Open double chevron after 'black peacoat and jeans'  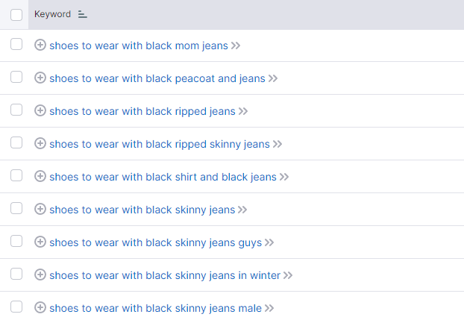click(273, 78)
